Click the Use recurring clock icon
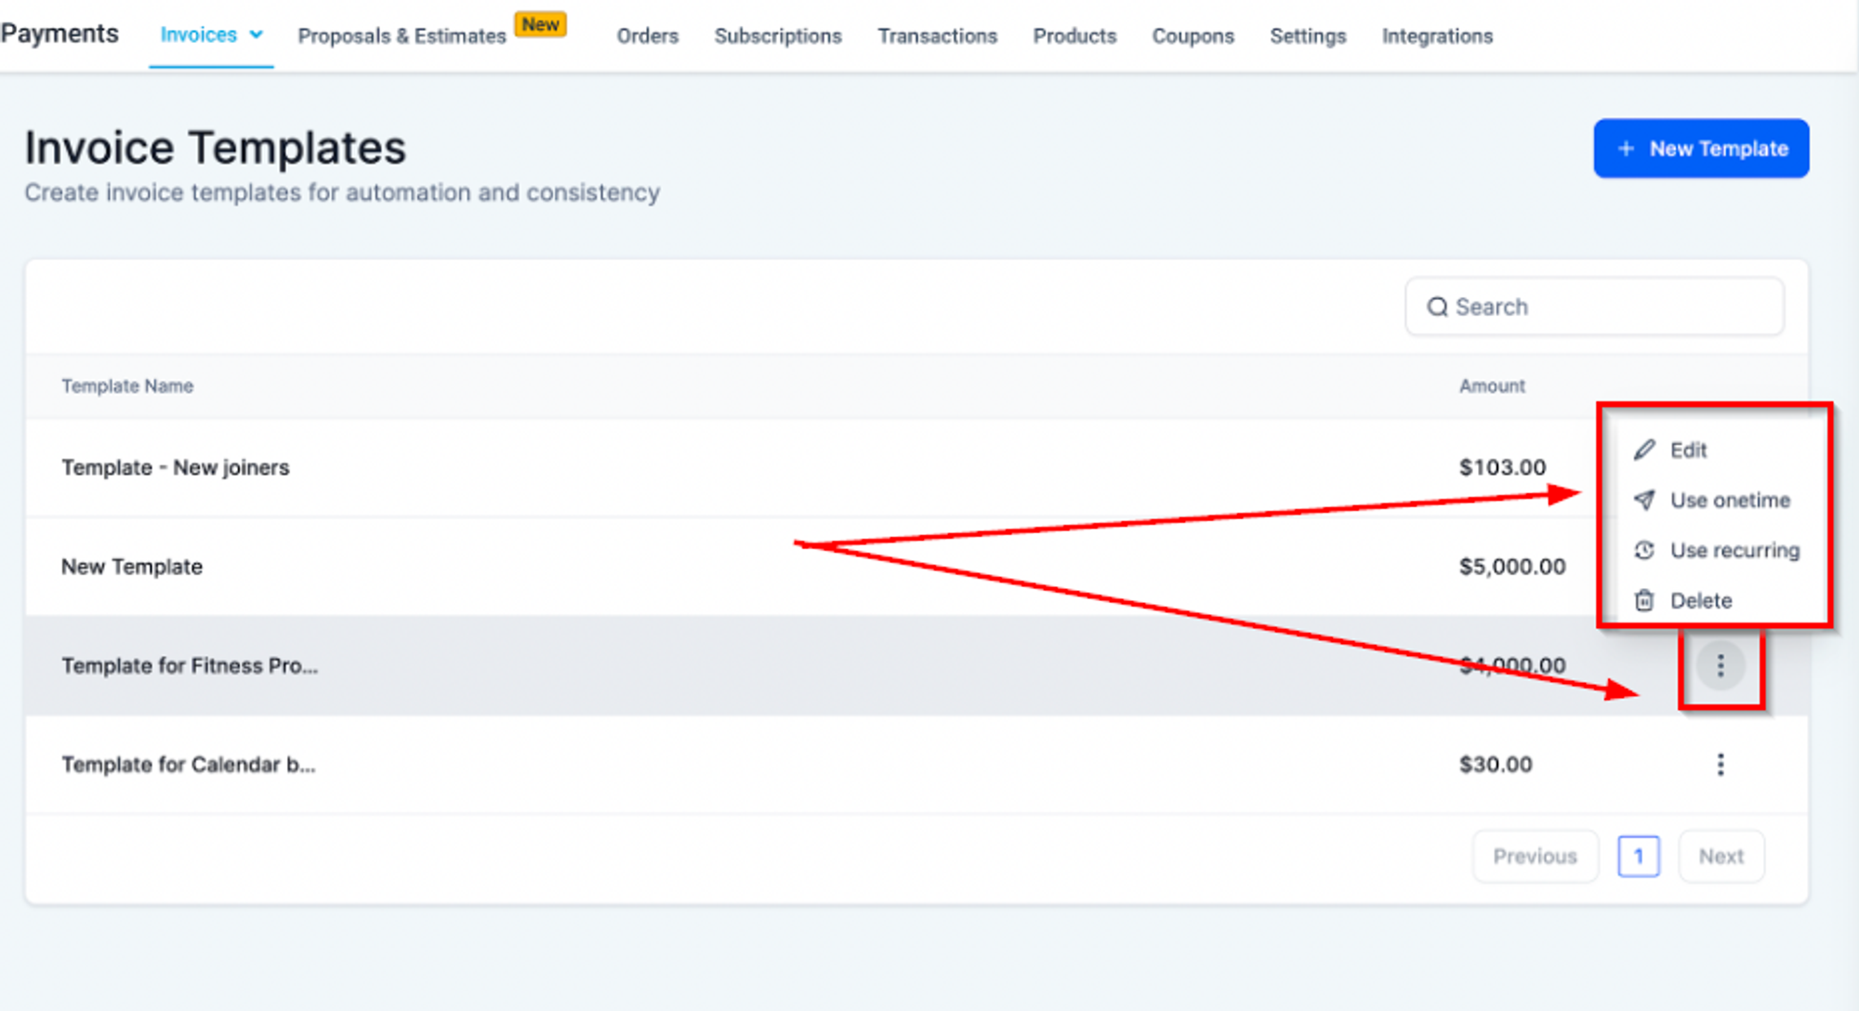The width and height of the screenshot is (1859, 1011). [x=1644, y=550]
